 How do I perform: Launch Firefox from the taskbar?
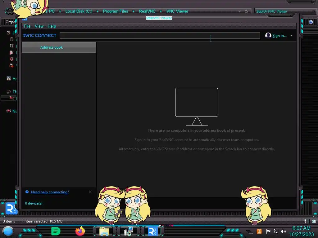[x=80, y=231]
